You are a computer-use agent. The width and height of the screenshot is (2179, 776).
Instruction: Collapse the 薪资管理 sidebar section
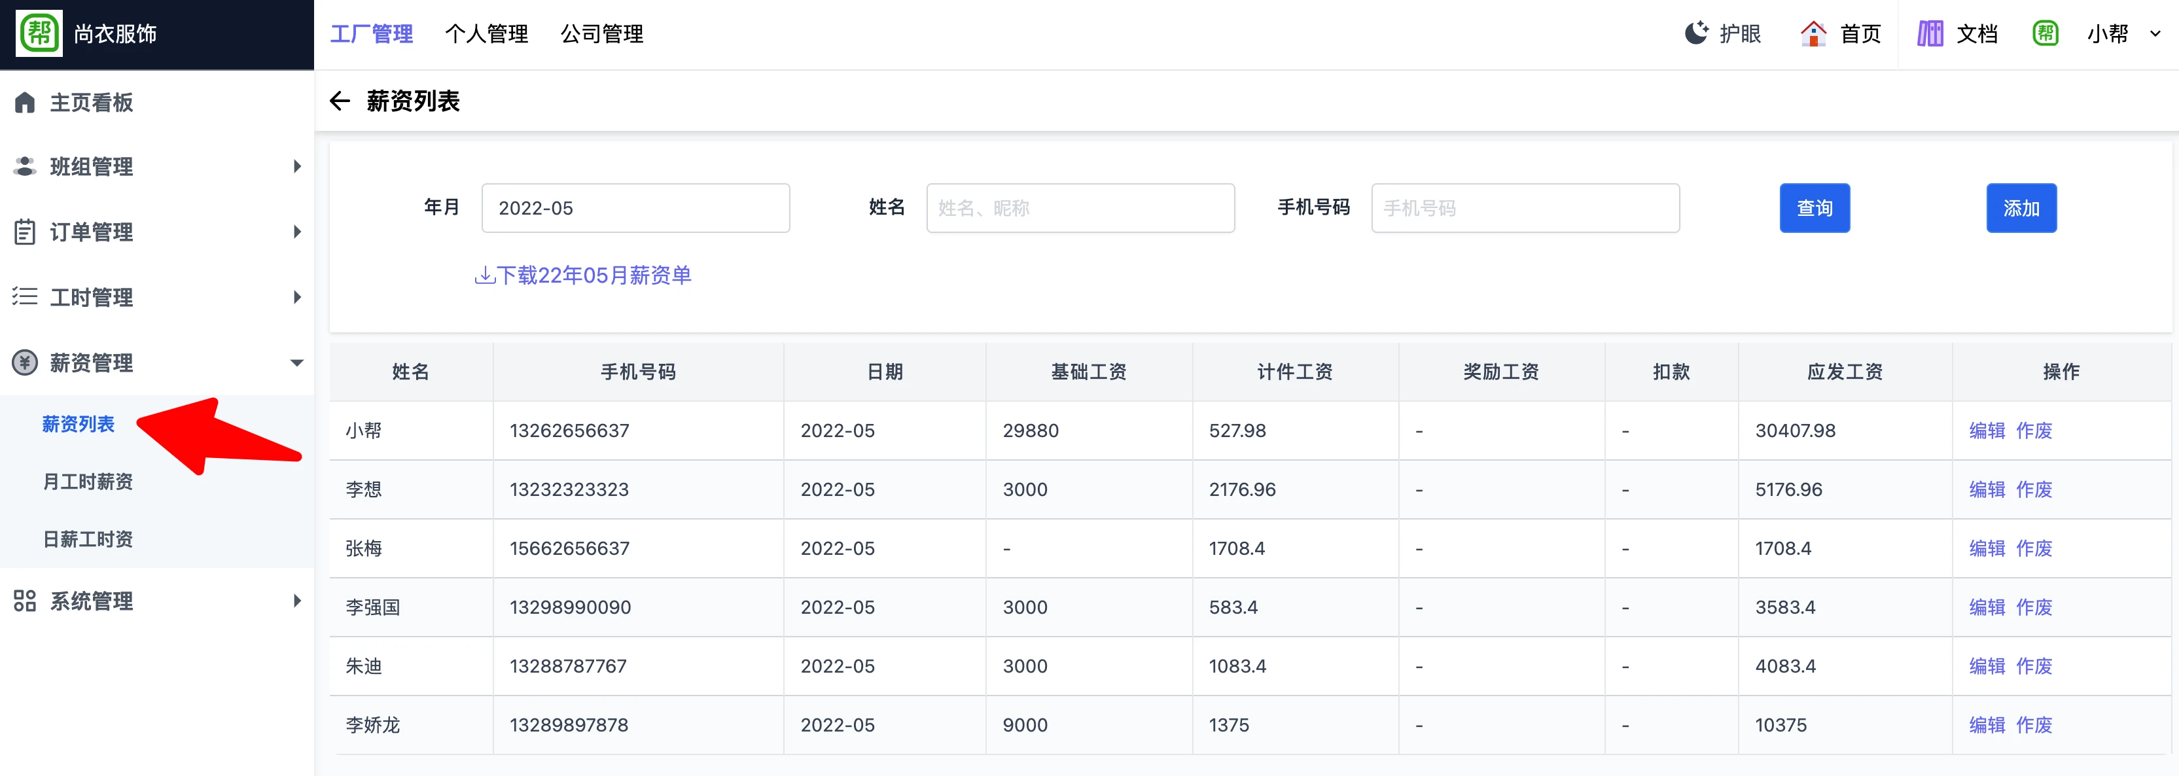[x=297, y=362]
